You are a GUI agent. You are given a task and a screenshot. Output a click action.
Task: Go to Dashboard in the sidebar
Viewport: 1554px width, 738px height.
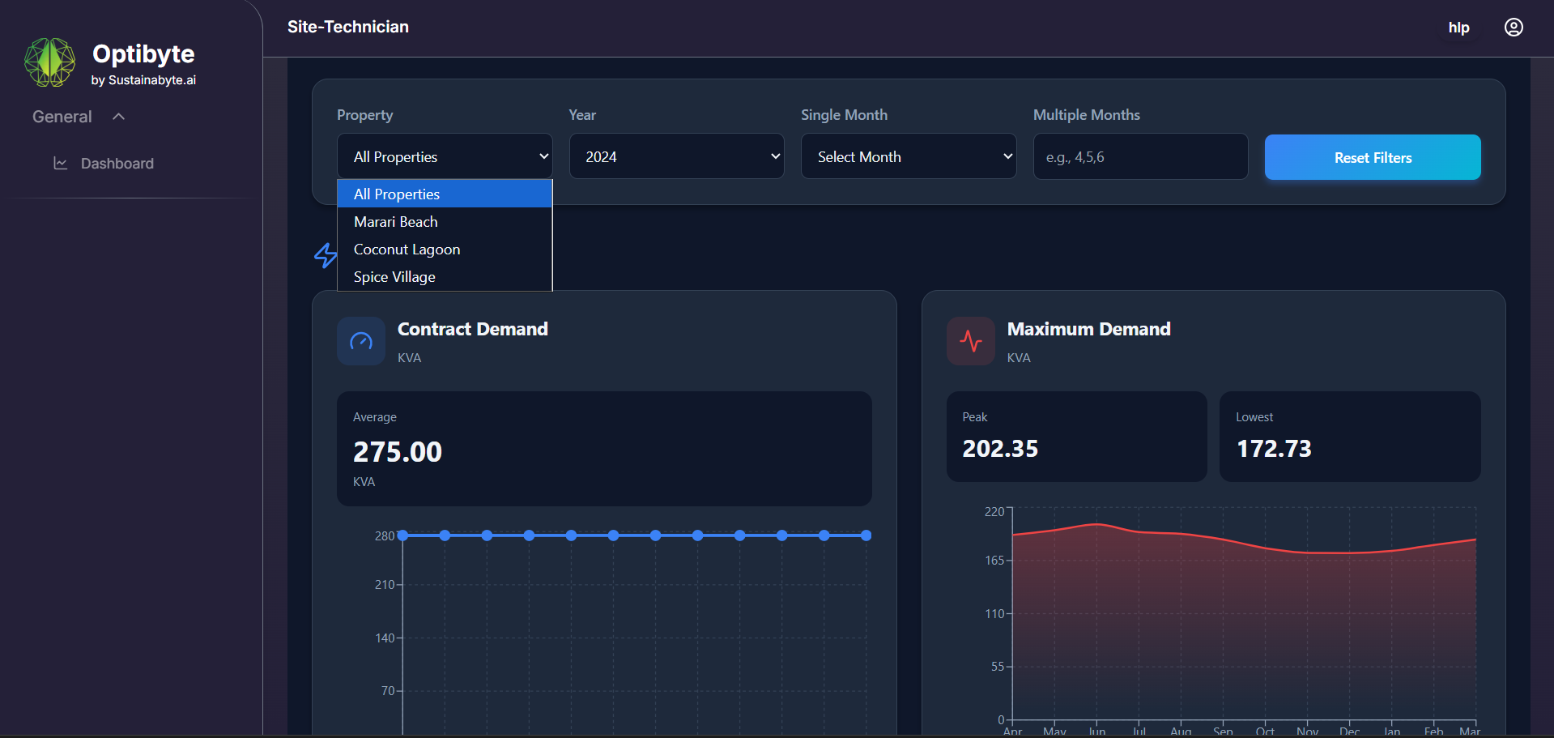click(117, 164)
